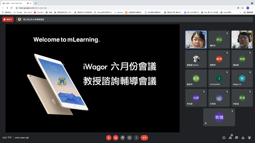Click the red recording indicator button

click(8, 19)
